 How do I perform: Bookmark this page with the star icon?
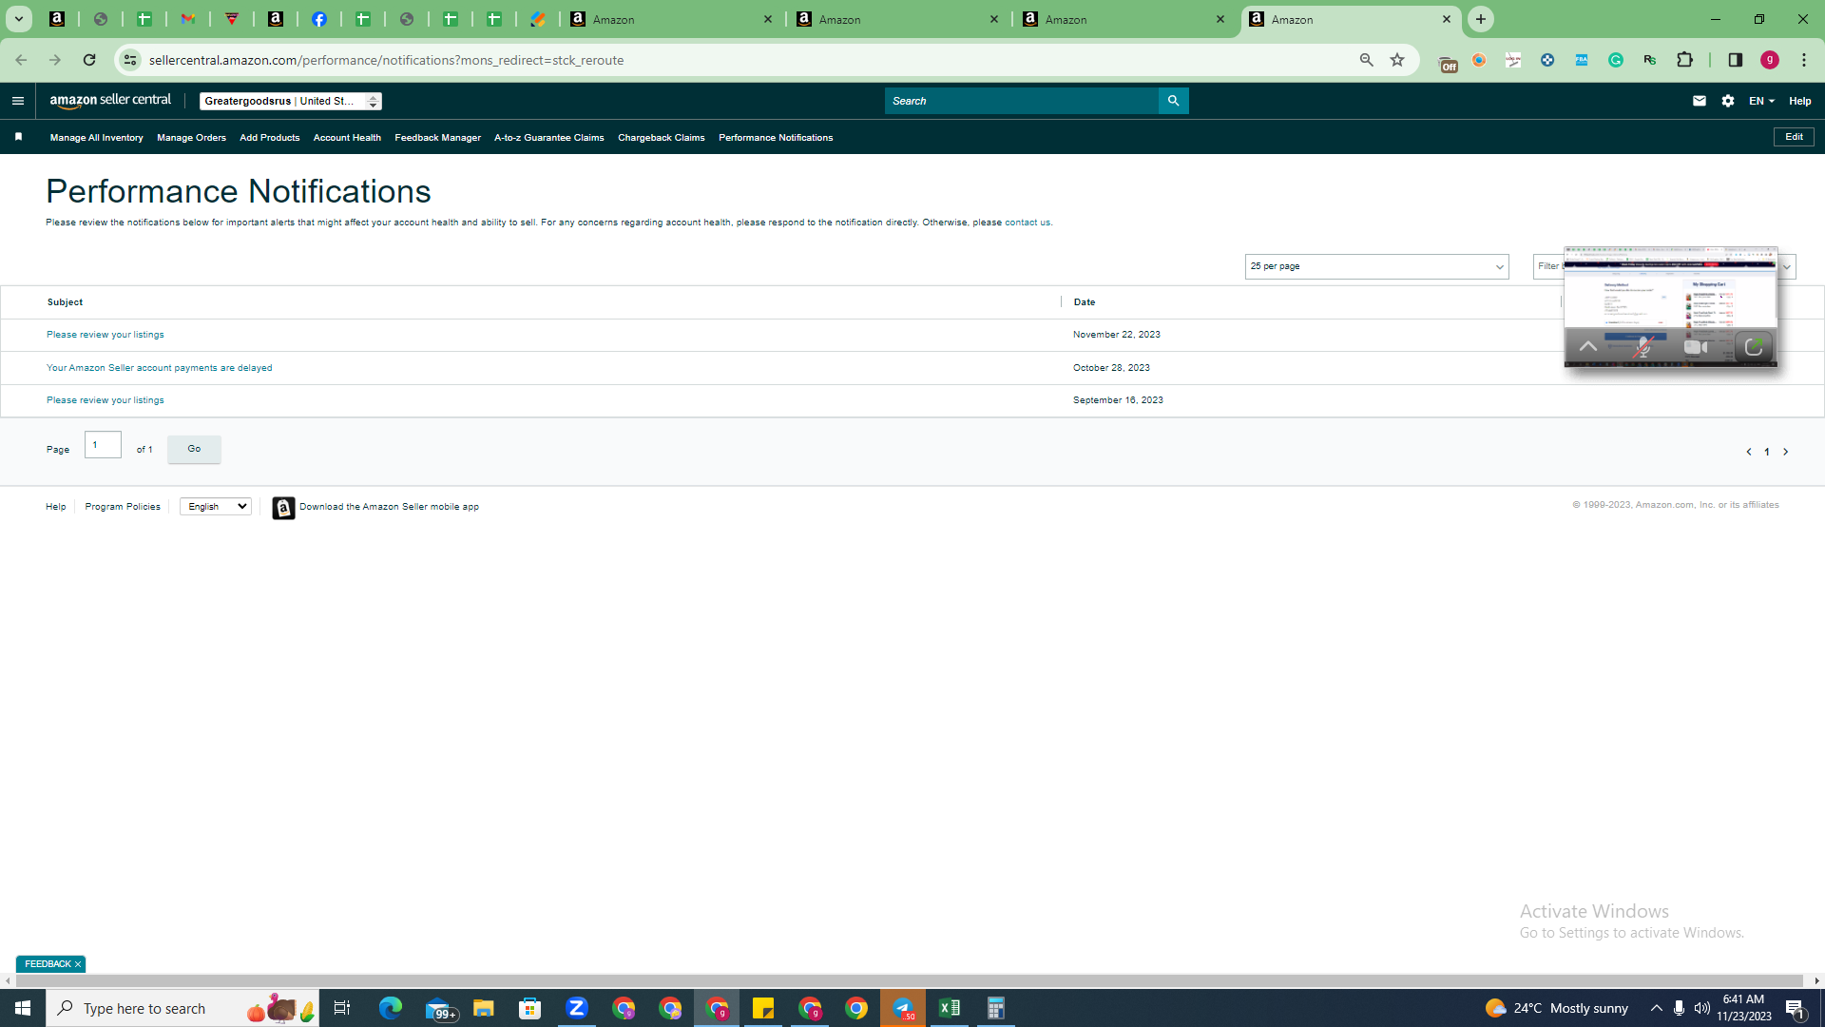(x=1397, y=60)
